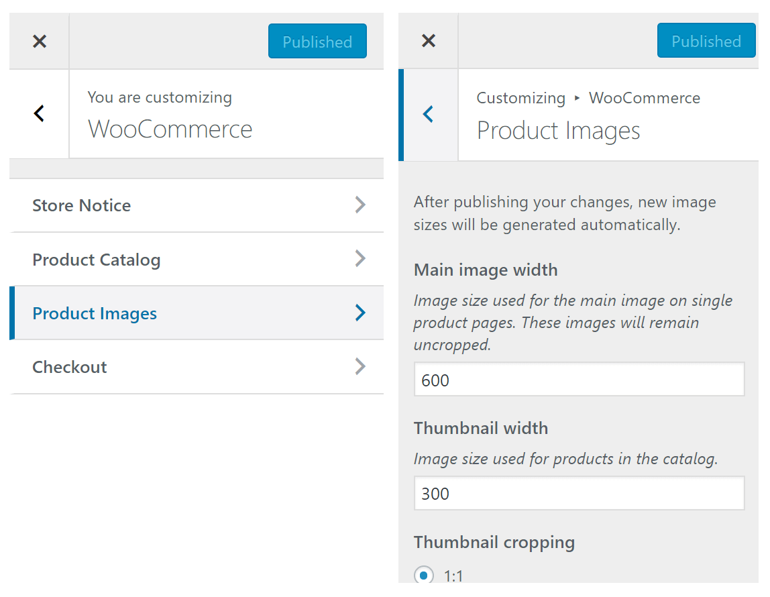
Task: Choose the 1:1 option under Thumbnail cropping
Action: pos(423,574)
